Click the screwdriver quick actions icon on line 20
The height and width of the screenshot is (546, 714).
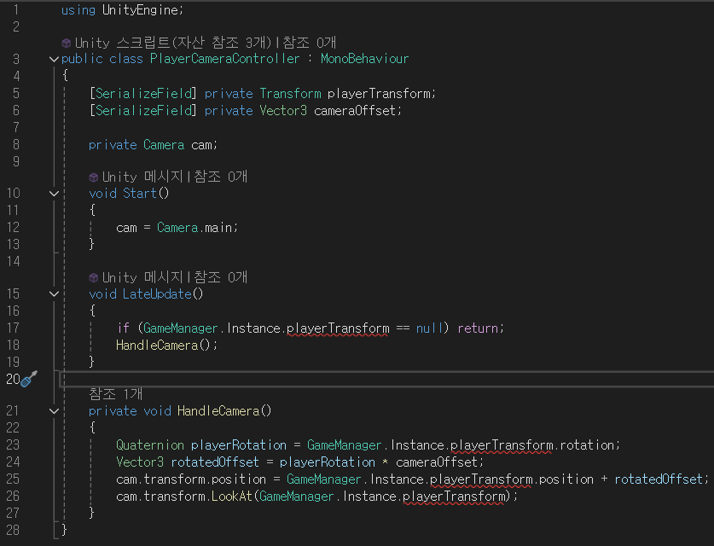coord(29,379)
